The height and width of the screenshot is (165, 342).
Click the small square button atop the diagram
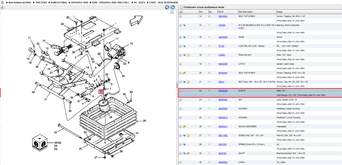(x=172, y=12)
